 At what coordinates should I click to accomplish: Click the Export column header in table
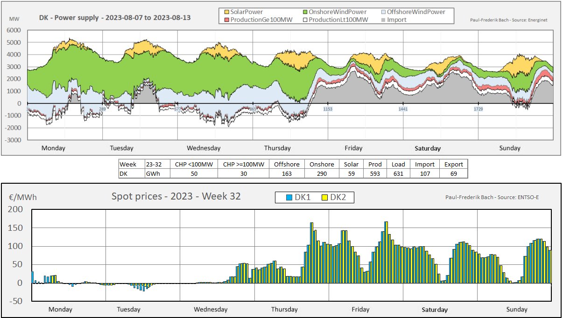click(x=453, y=164)
